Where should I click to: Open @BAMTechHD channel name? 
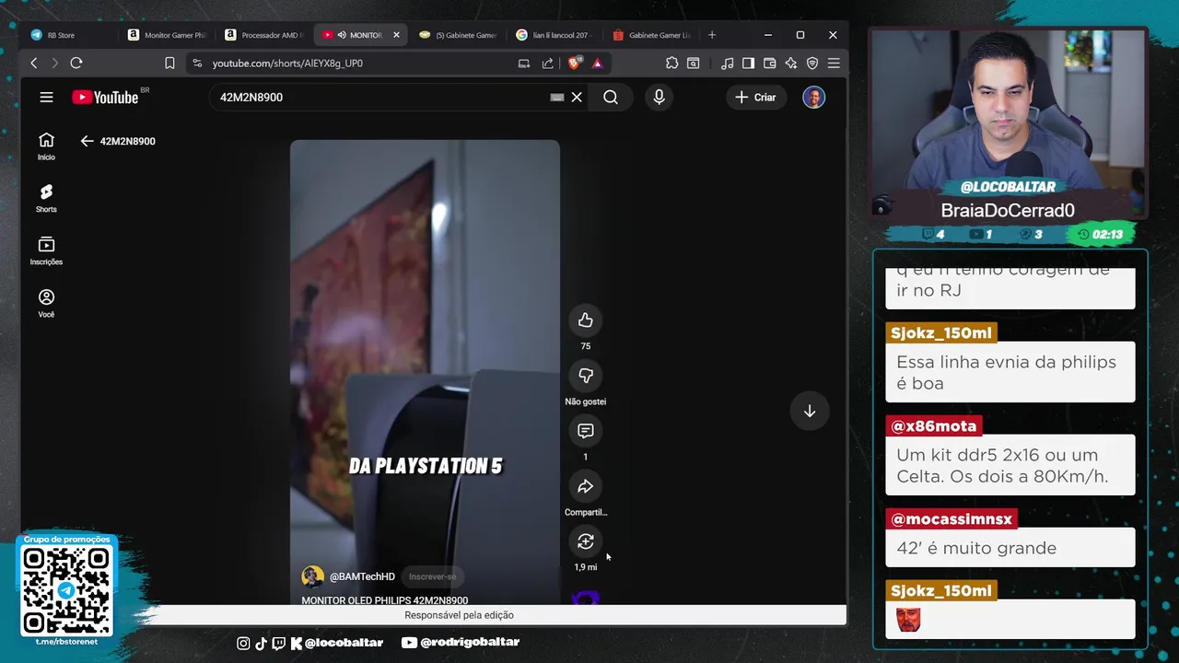(x=362, y=576)
